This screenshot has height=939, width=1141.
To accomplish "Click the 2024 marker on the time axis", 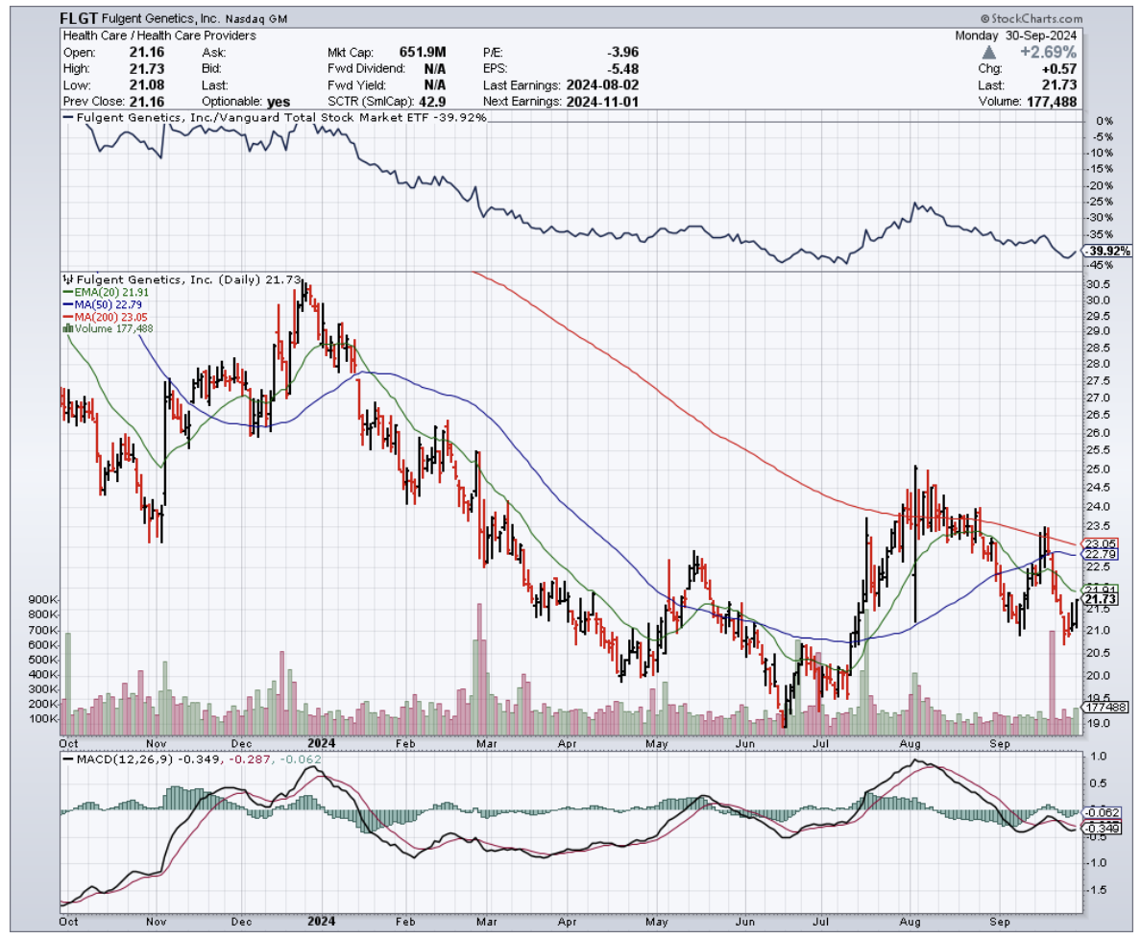I will point(321,742).
